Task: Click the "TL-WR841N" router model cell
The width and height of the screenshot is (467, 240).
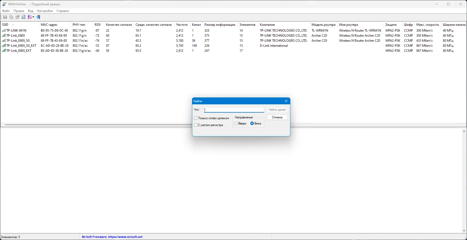Action: pos(320,31)
